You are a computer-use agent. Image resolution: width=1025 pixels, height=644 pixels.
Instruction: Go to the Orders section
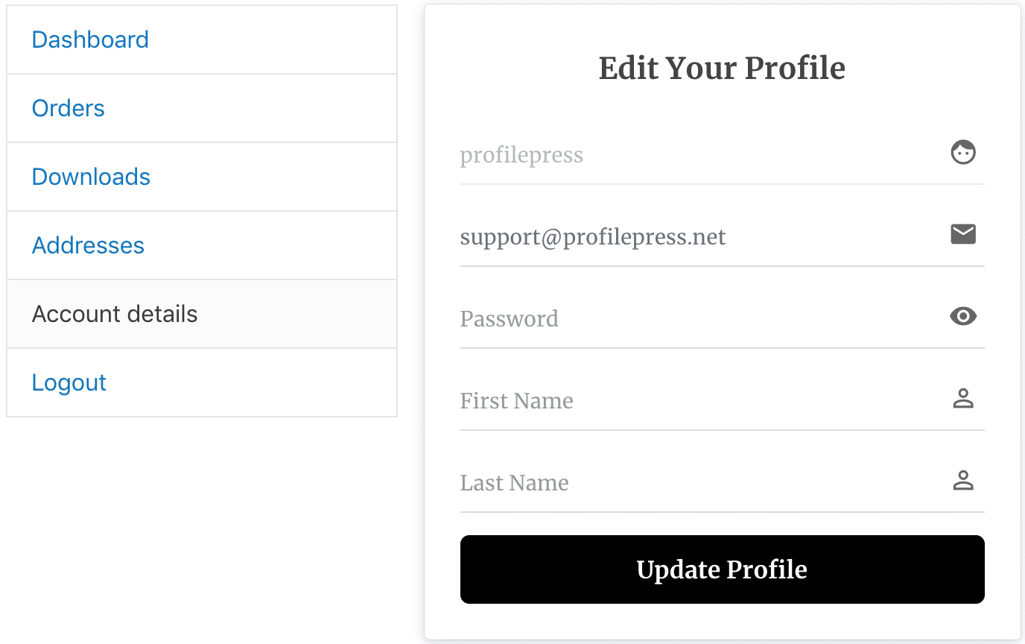coord(202,108)
